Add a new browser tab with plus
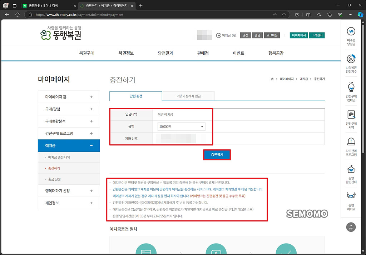The height and width of the screenshot is (255, 366). (x=140, y=6)
